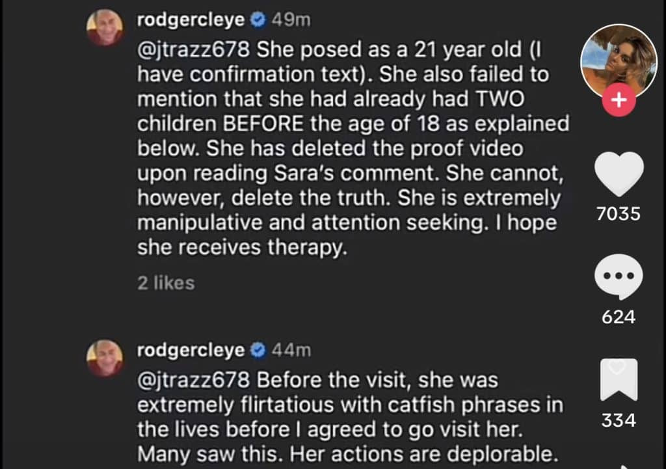This screenshot has width=666, height=469.
Task: Click the 44m timestamp
Action: [x=291, y=351]
